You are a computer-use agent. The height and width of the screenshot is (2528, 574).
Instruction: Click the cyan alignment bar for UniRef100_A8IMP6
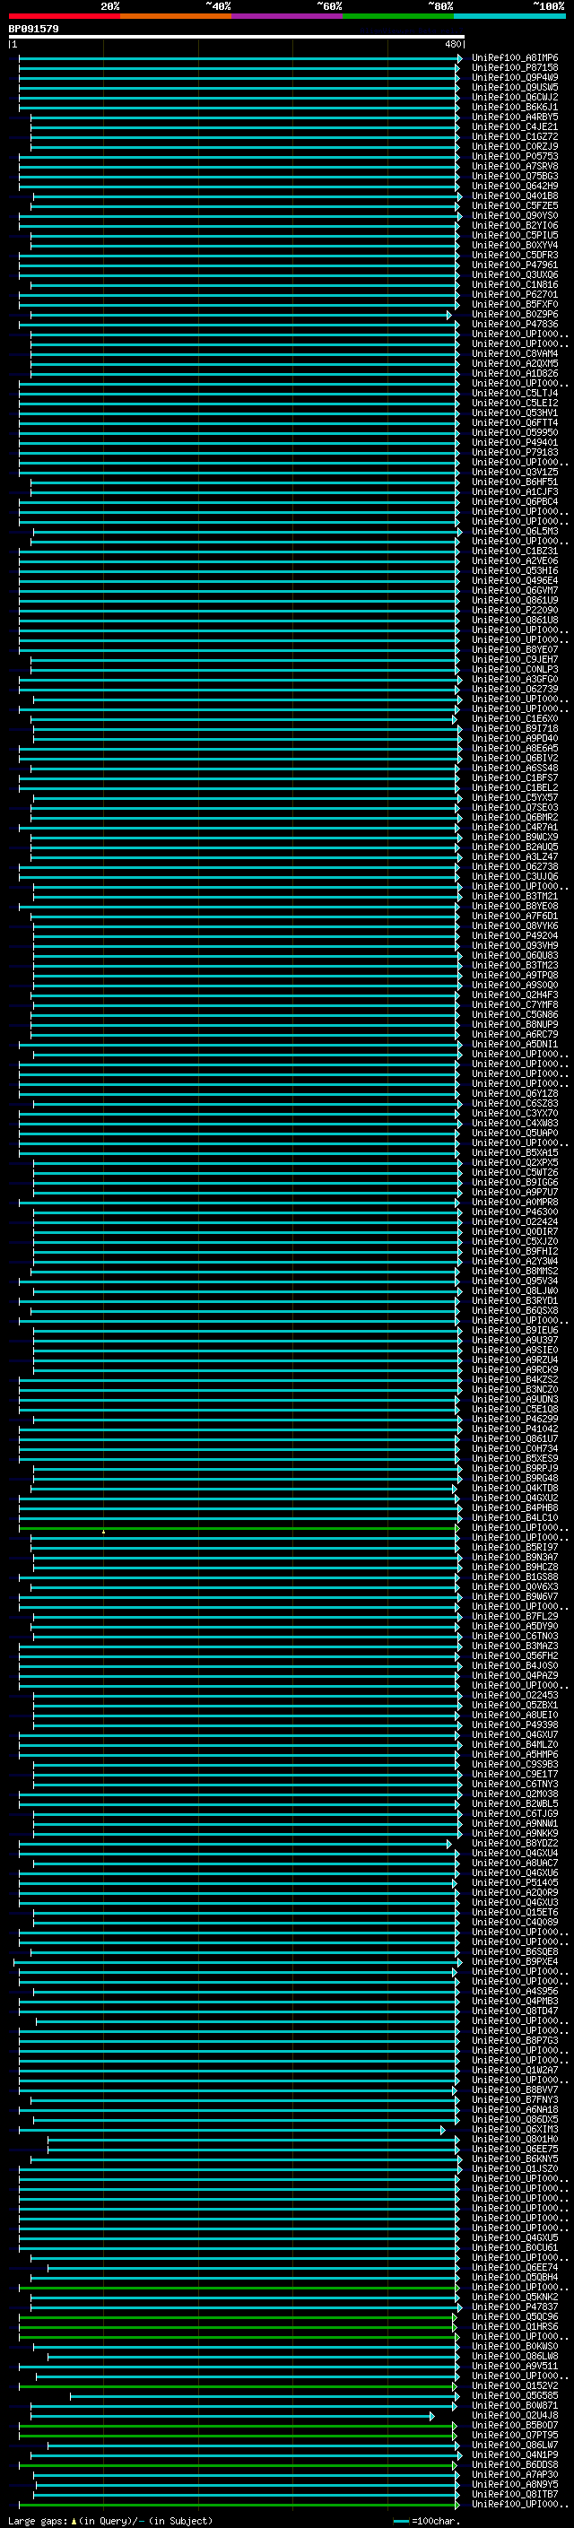[x=239, y=58]
